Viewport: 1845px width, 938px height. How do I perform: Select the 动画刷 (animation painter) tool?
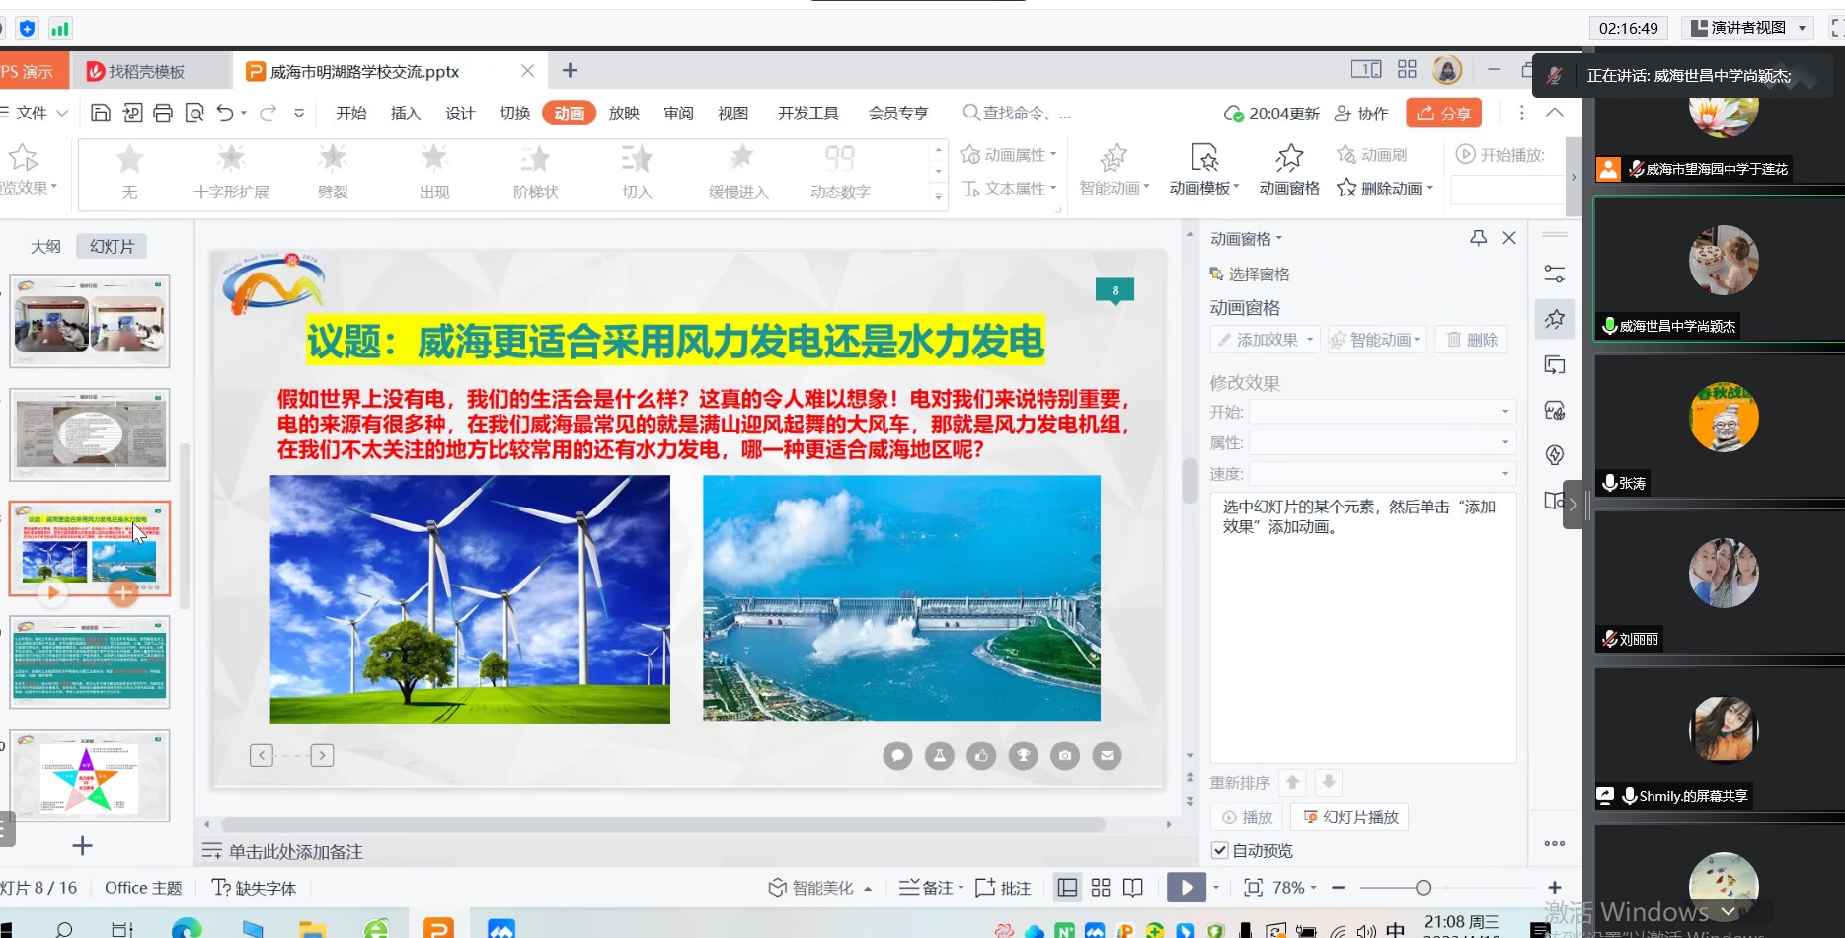(1373, 154)
